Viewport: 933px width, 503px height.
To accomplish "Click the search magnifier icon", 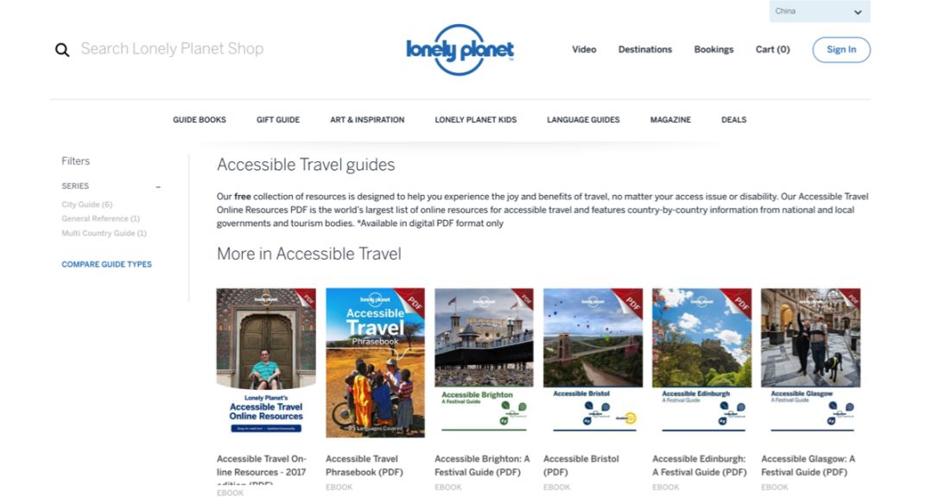I will point(62,50).
